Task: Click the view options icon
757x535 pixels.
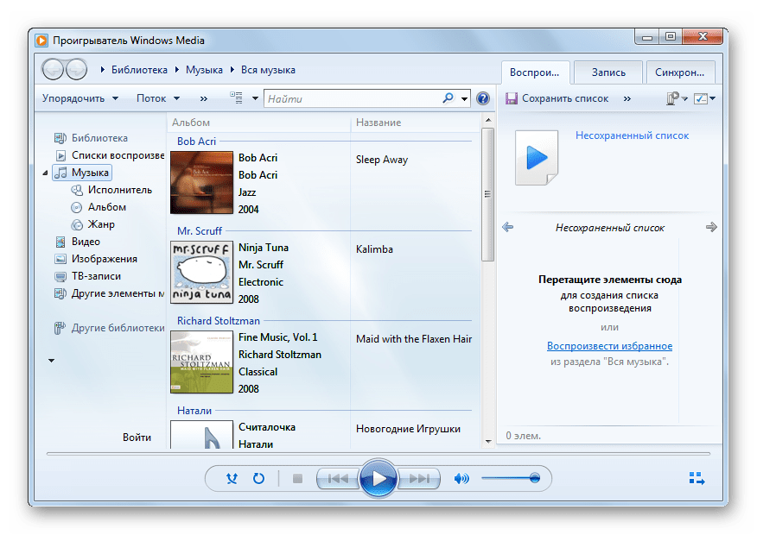Action: coord(236,98)
